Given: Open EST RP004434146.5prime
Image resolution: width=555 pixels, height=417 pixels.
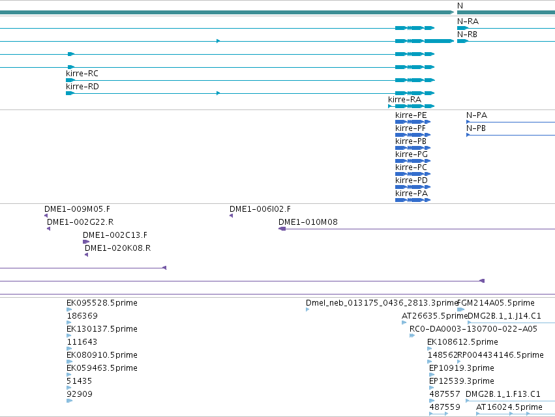Looking at the screenshot, I should click(x=500, y=355).
